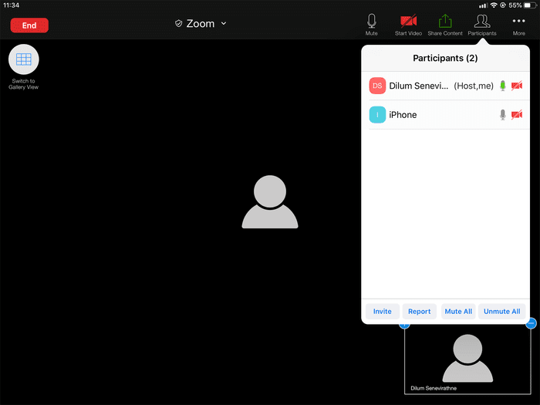This screenshot has height=405, width=540.
Task: Switch to Gallery View
Action: point(23,67)
